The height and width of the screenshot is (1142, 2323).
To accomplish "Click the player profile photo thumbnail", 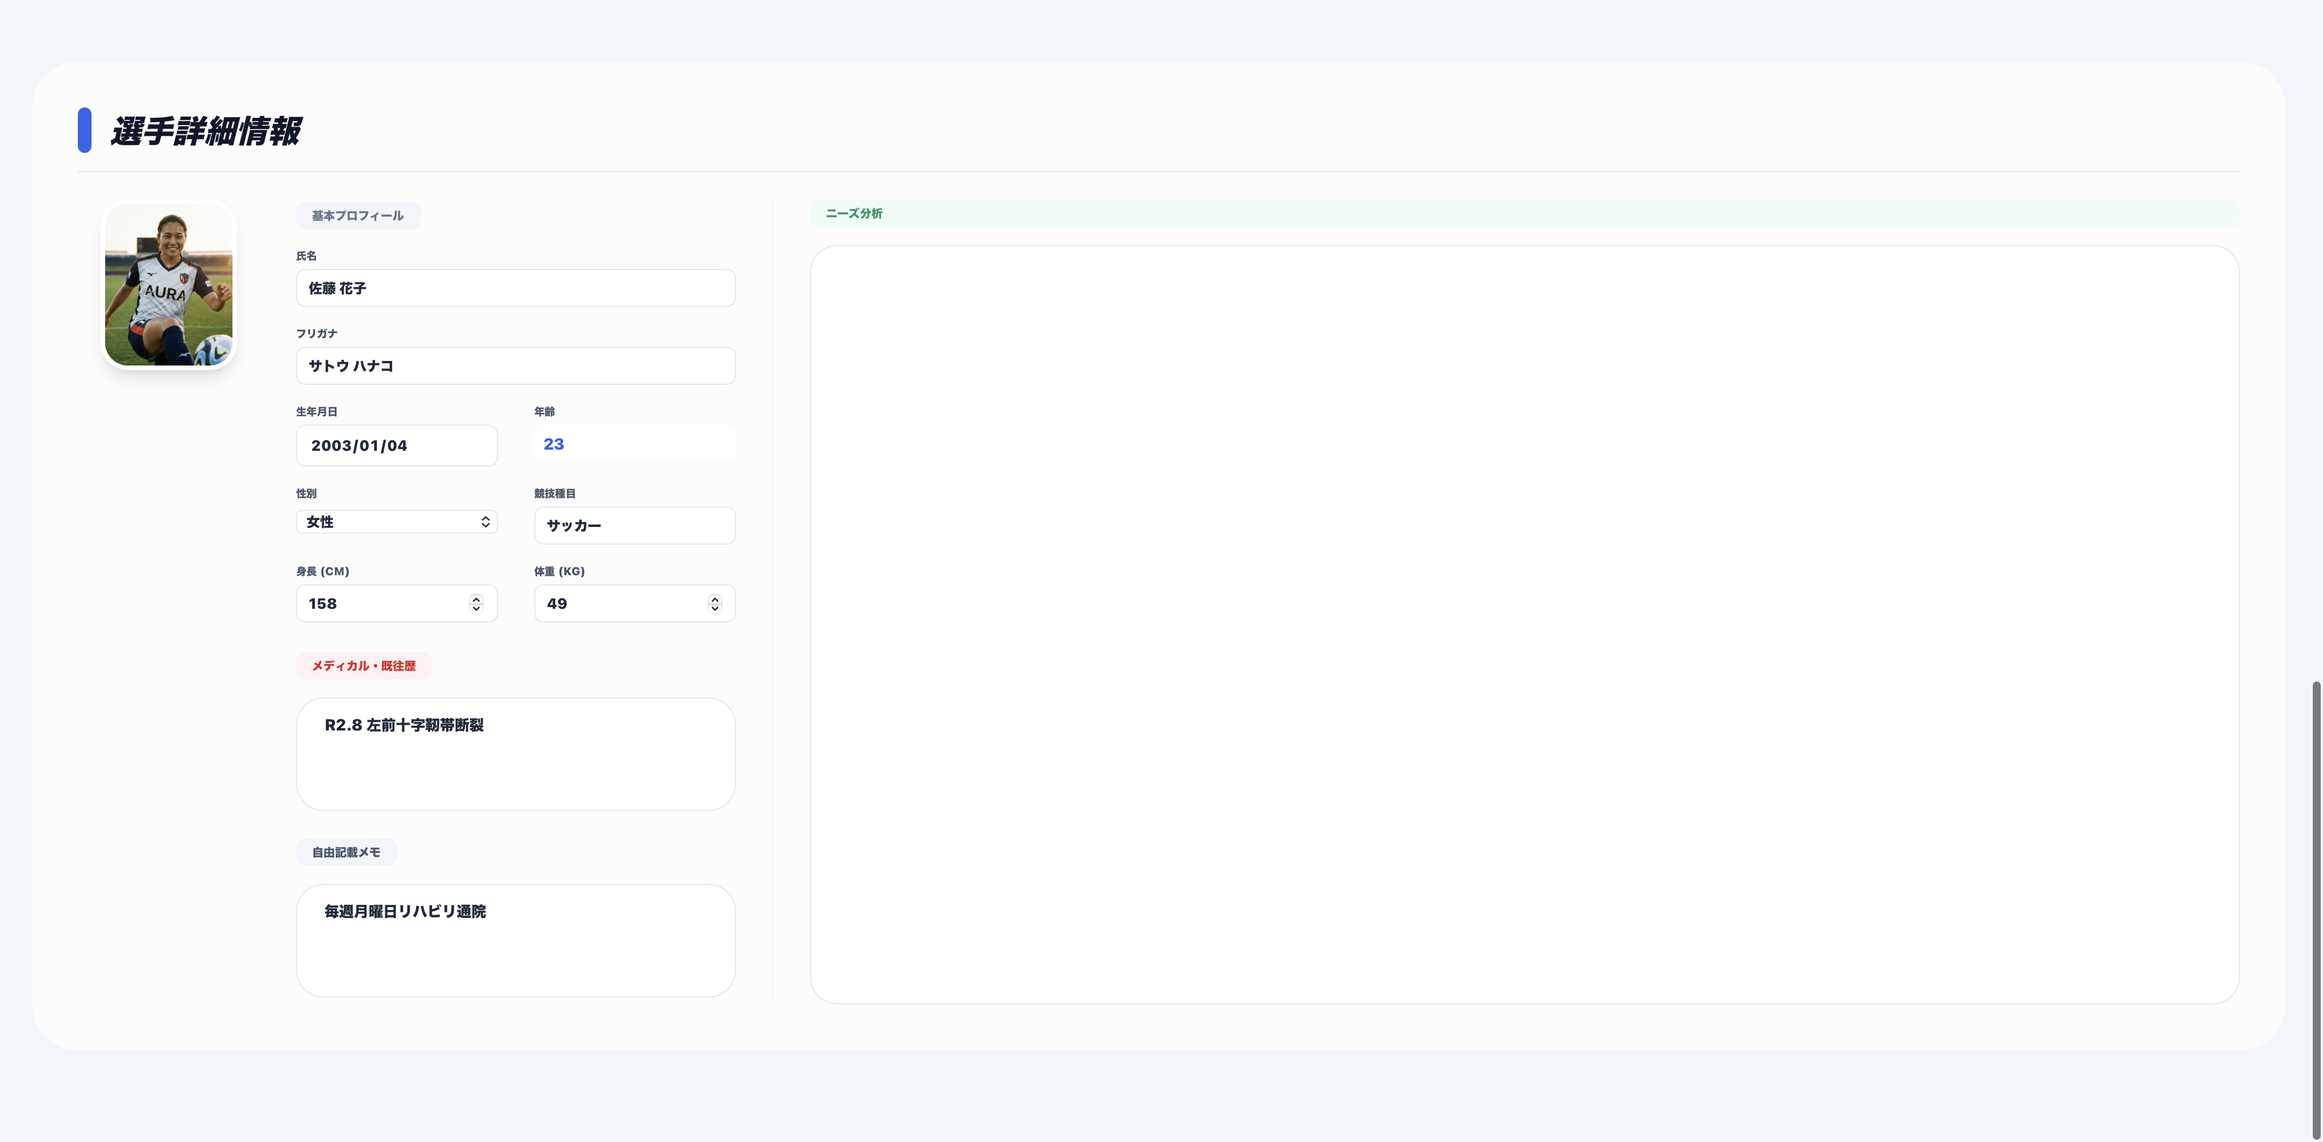I will point(169,285).
